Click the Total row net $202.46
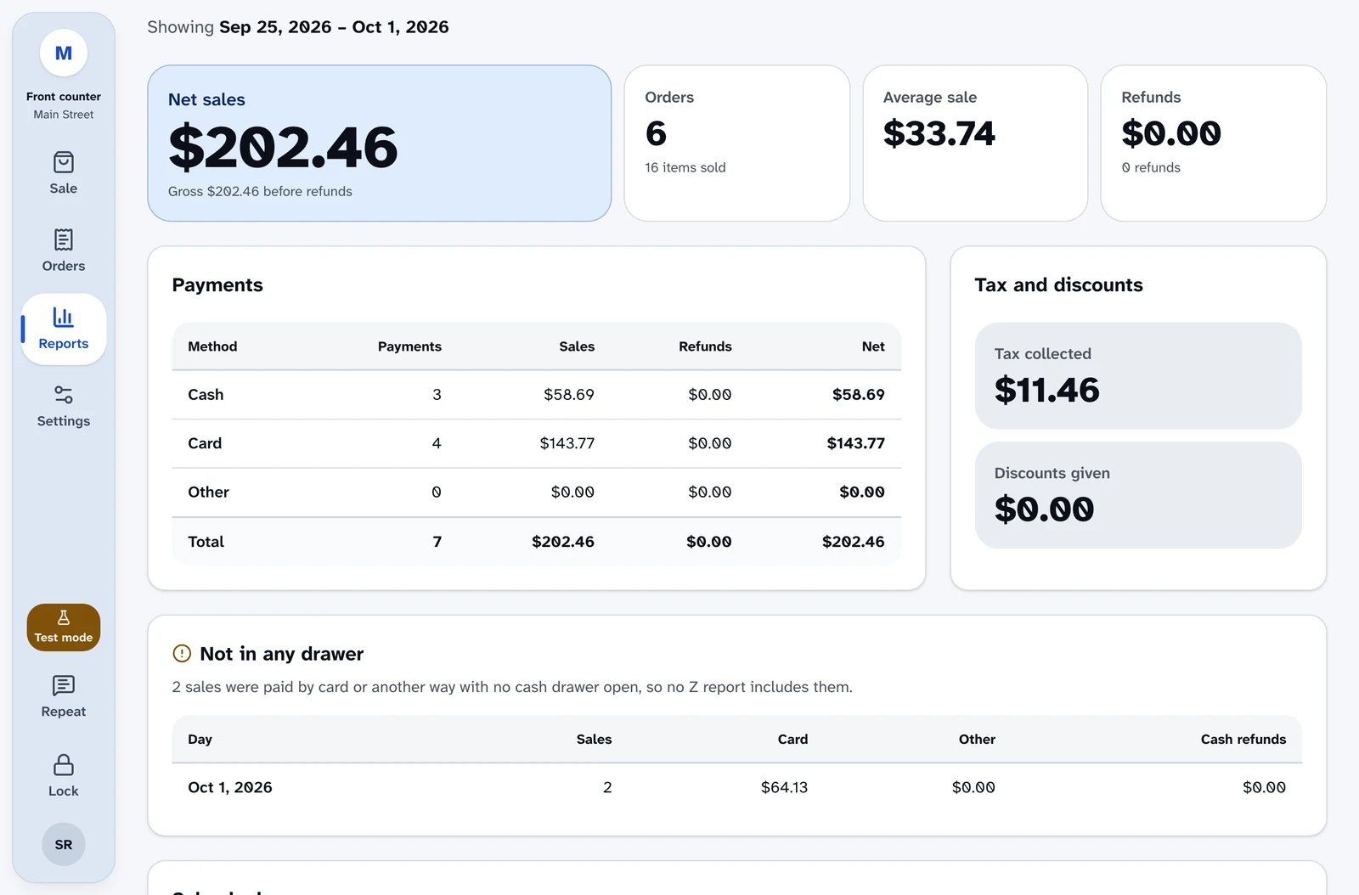 click(x=853, y=542)
